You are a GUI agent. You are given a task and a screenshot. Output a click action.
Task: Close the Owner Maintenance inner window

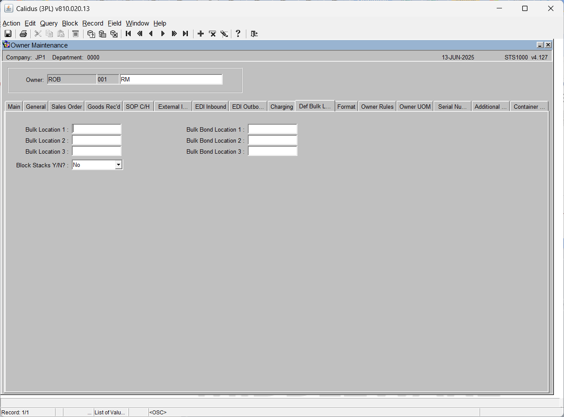click(548, 45)
